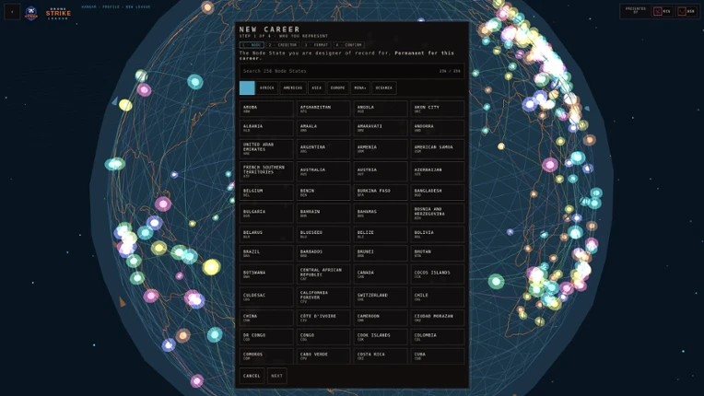
Task: Select Belize node state
Action: click(381, 234)
